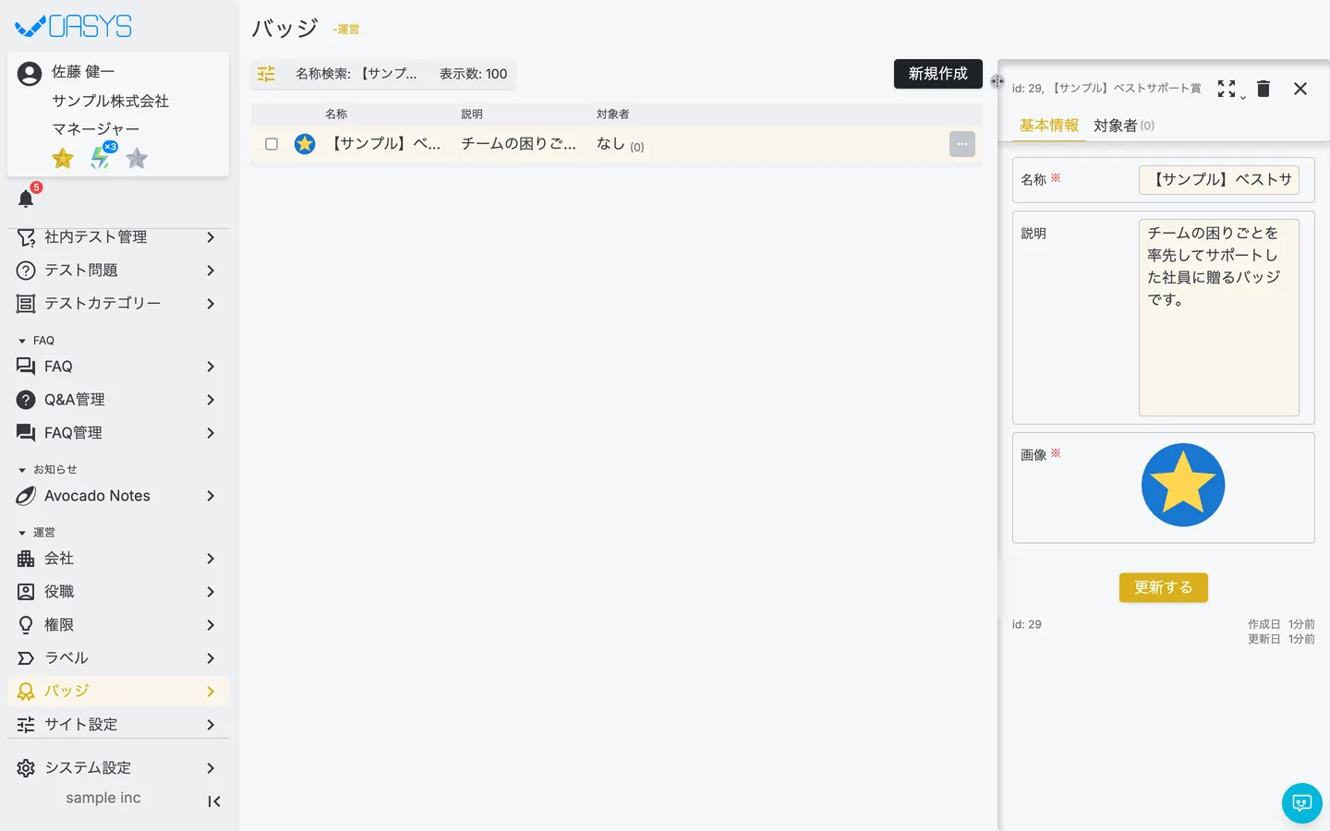Image resolution: width=1330 pixels, height=831 pixels.
Task: Click the 表示数: 100 filter chip
Action: (473, 74)
